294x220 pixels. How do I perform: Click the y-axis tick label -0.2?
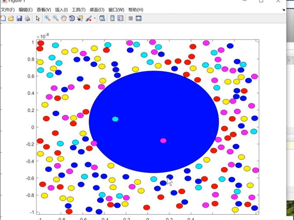click(x=30, y=144)
